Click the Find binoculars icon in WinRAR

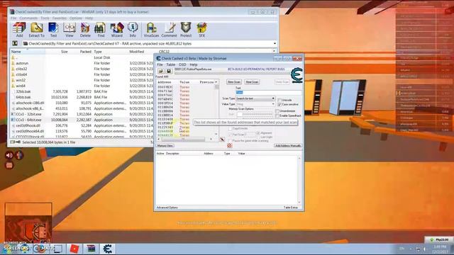pyautogui.click(x=101, y=30)
